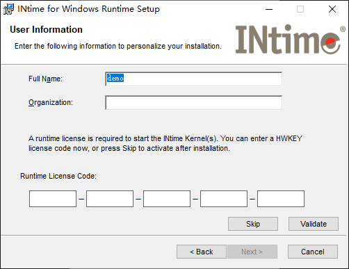Select the fifth license code box
349x269 pixels.
point(281,199)
